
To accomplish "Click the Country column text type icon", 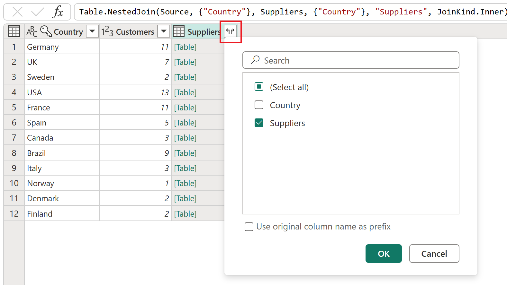I will [x=32, y=31].
